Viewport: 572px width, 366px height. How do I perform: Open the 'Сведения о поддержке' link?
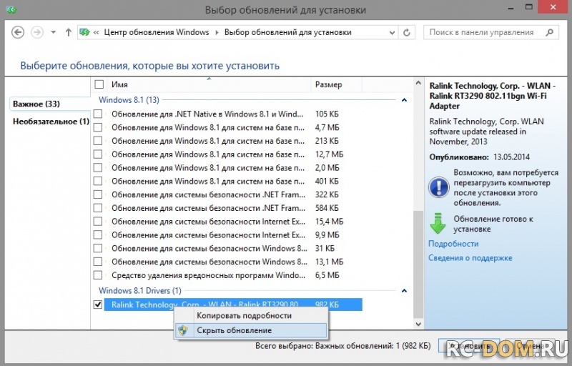click(470, 258)
